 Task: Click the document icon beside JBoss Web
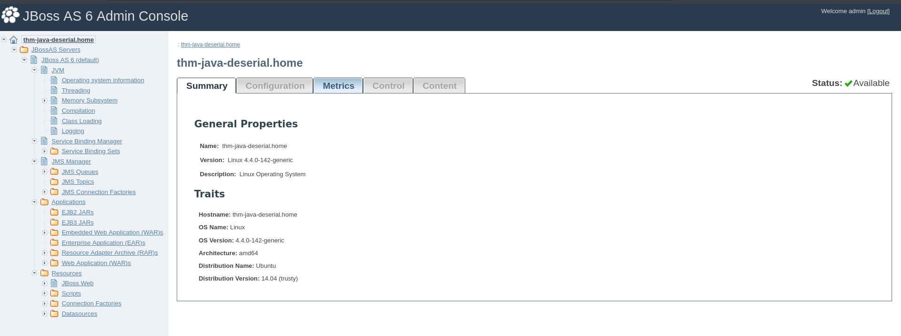(55, 283)
